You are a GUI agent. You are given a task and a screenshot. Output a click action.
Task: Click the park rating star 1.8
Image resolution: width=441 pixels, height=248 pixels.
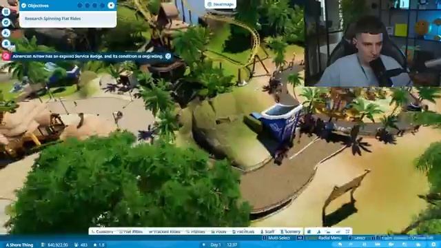[99, 245]
